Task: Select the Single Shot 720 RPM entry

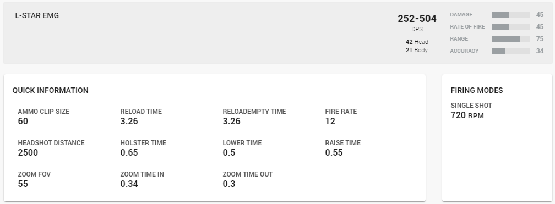Action: coord(471,111)
